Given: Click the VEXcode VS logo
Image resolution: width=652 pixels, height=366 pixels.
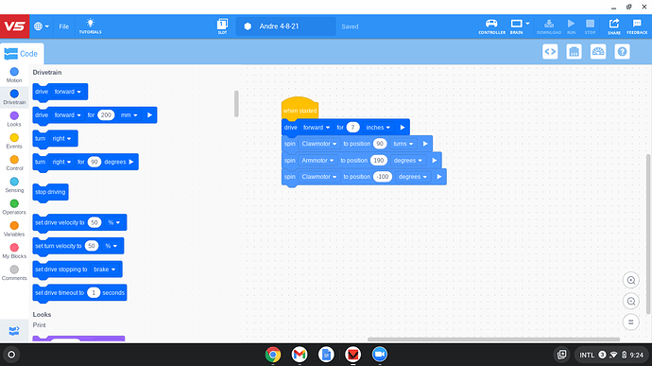Looking at the screenshot, I should 14,26.
